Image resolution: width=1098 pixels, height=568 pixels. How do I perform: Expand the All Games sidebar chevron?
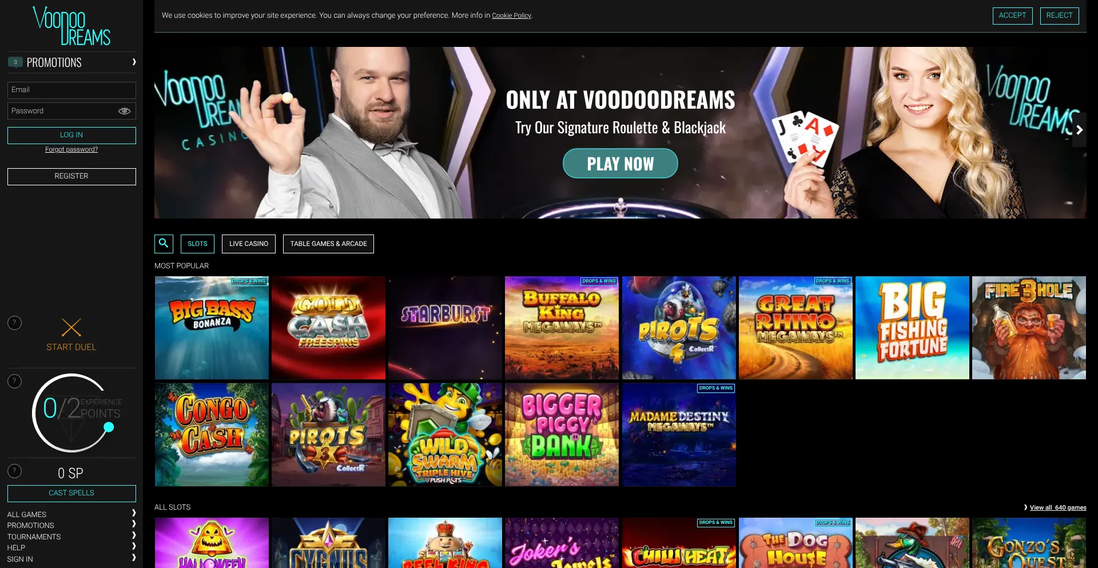(x=134, y=513)
